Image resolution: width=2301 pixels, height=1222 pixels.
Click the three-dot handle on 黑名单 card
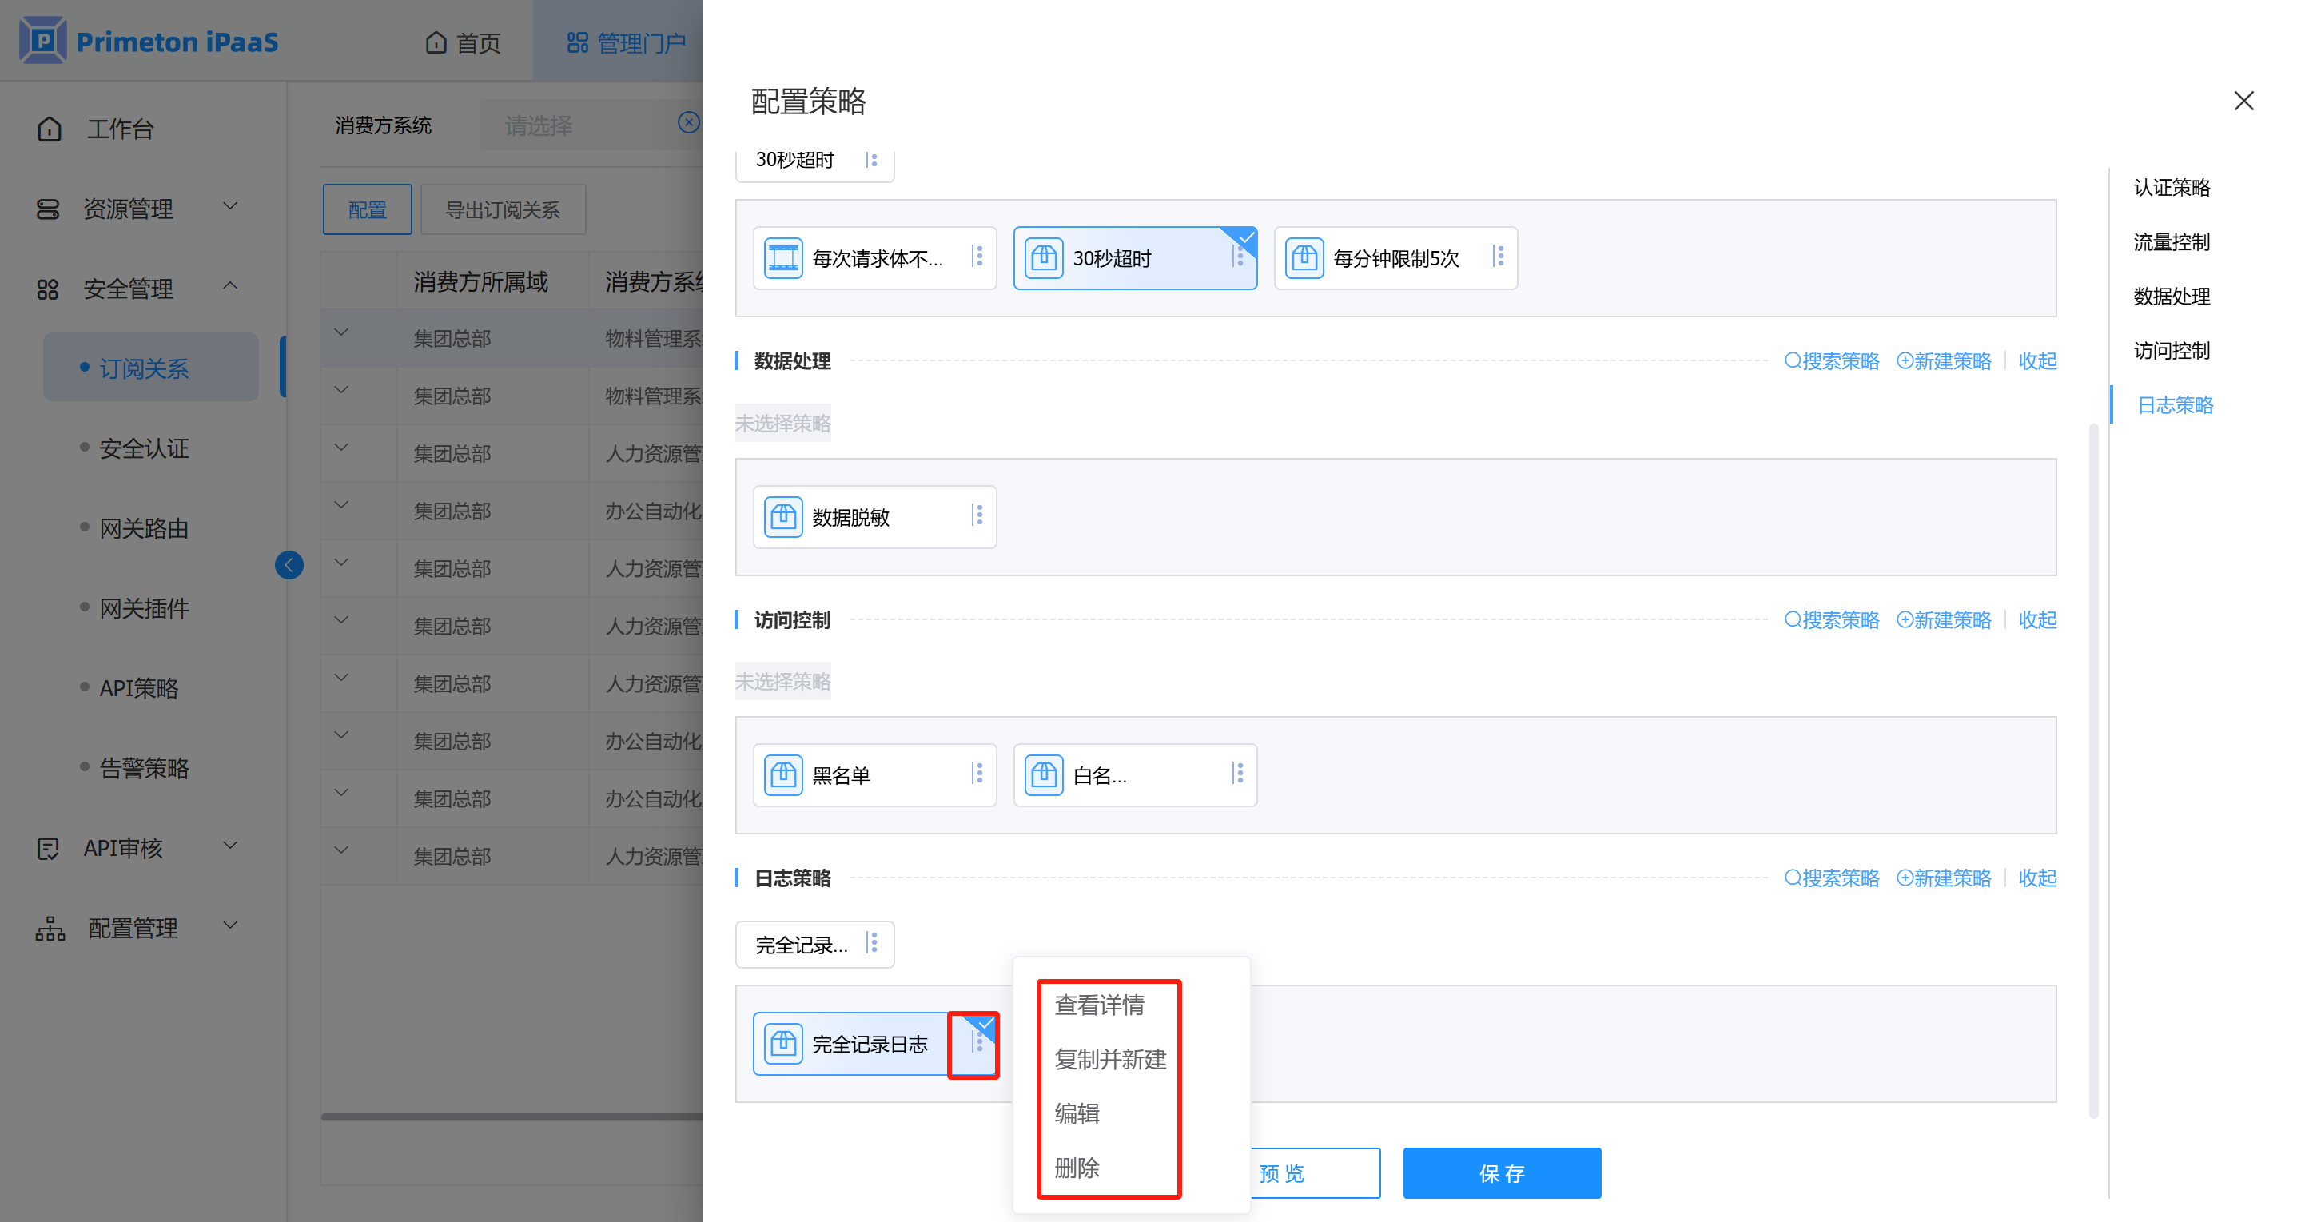978,774
